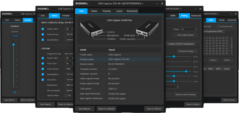Open the title dropdown arrow in the Timing window

[x=181, y=9]
